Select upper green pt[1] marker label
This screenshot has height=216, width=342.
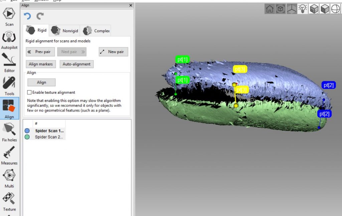click(x=182, y=59)
